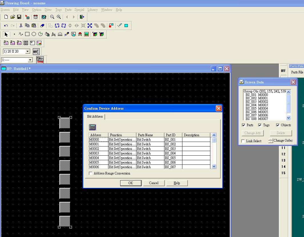Toggle the Link Select checkbox

243,141
